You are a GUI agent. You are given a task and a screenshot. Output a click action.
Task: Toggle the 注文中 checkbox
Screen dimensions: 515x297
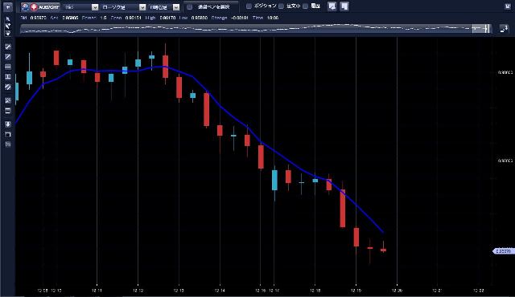pyautogui.click(x=281, y=6)
